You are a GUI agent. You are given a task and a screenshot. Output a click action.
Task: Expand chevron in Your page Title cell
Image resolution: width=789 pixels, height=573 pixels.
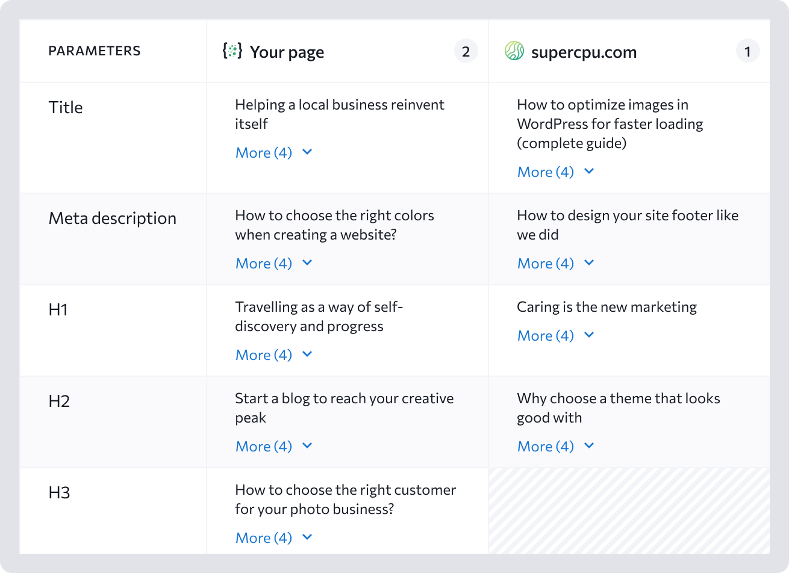307,152
